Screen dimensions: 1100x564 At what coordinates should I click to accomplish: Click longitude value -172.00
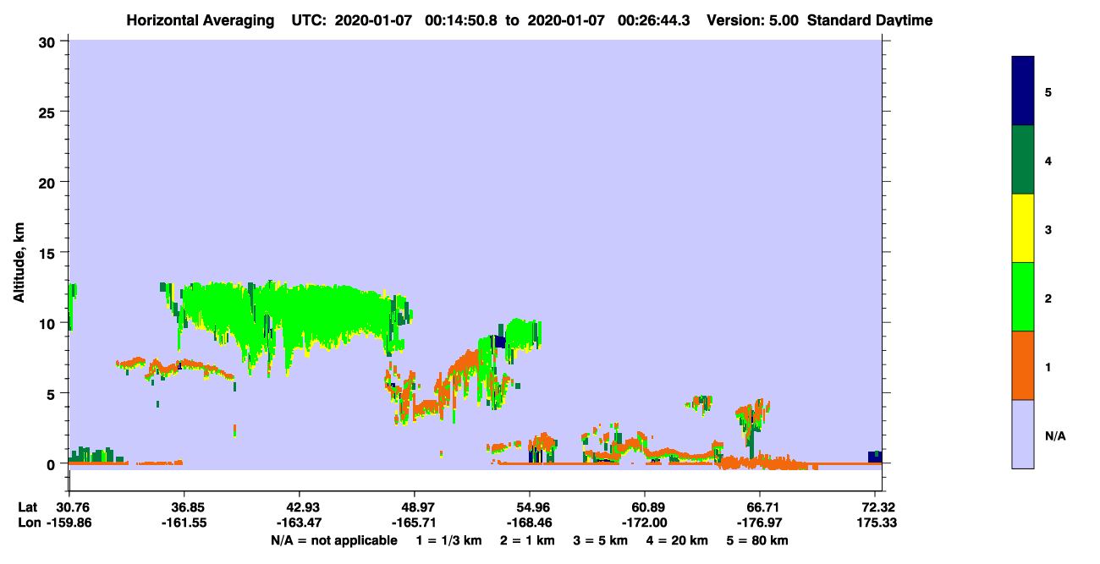click(645, 523)
